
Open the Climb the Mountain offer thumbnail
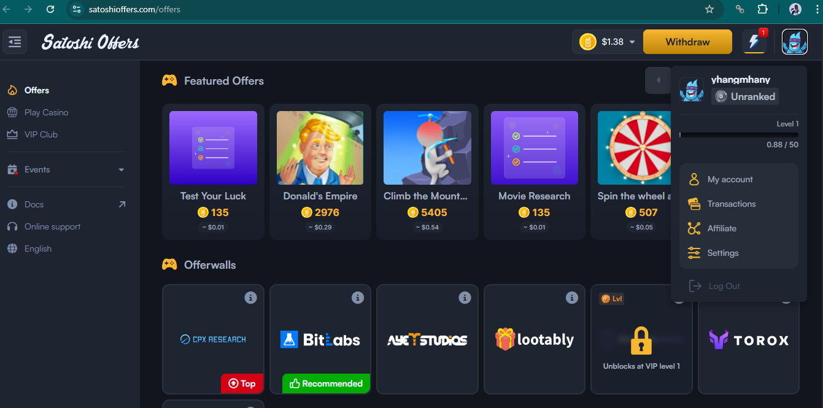pyautogui.click(x=427, y=148)
